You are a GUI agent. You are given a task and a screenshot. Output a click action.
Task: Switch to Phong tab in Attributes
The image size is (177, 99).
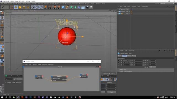134,56
